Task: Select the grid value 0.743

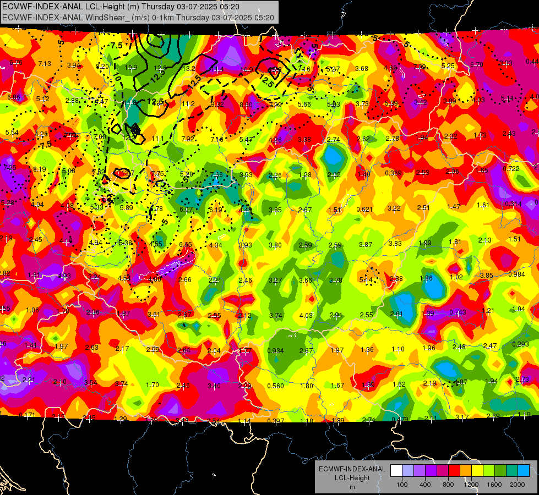Action: click(458, 312)
